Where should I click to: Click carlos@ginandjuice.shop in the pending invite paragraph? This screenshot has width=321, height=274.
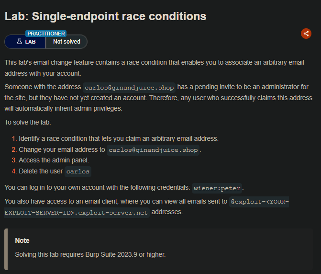tap(129, 87)
